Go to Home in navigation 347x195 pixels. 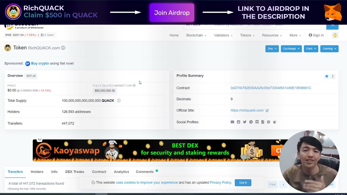[174, 35]
